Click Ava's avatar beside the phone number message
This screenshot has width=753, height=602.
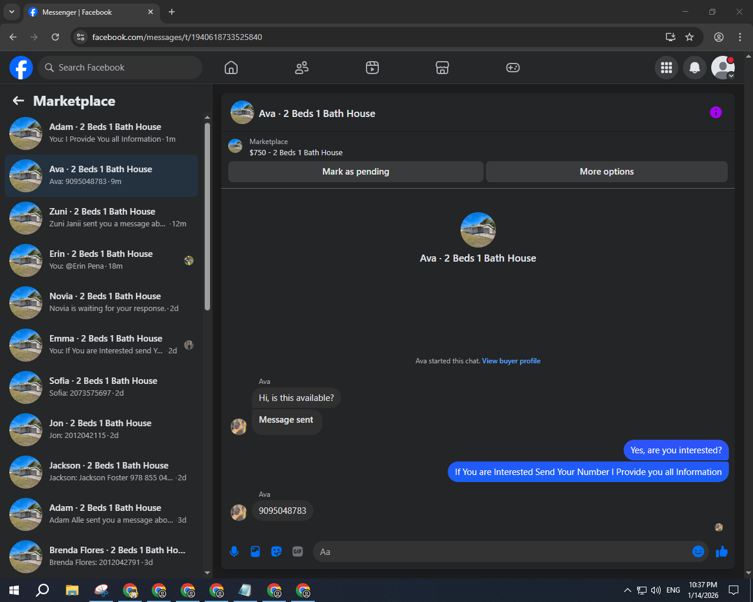tap(239, 513)
